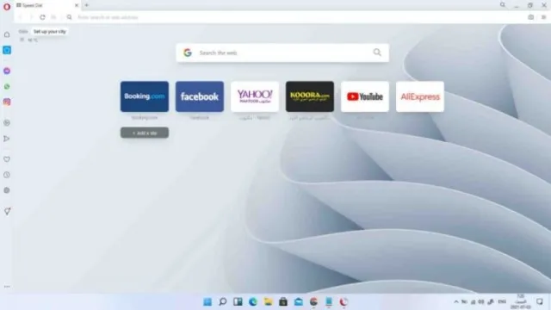The width and height of the screenshot is (551, 310).
Task: Open the YouTube speed dial tile
Action: 365,96
